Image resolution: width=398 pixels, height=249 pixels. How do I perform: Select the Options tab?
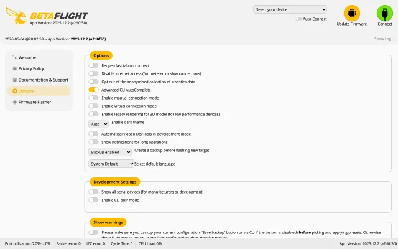click(39, 91)
